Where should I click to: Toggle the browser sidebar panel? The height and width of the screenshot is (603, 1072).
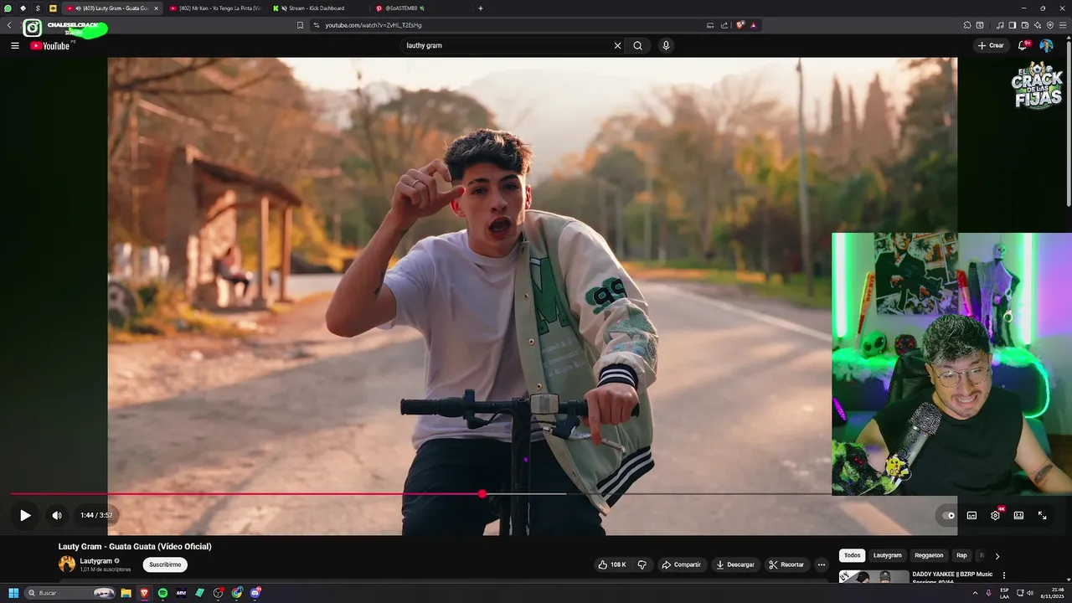point(1012,25)
